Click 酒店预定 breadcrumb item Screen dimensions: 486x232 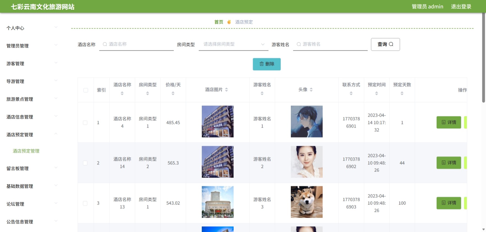[x=244, y=22]
